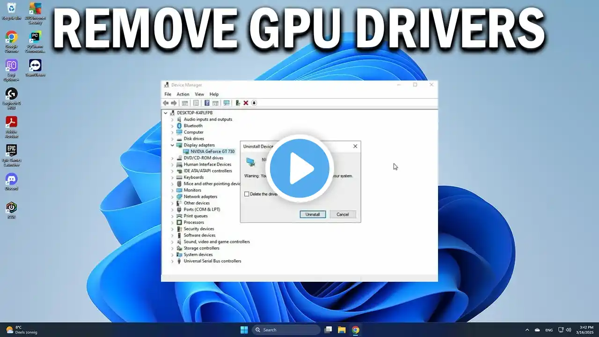The height and width of the screenshot is (337, 599).
Task: Select the Computer category label
Action: (x=193, y=132)
